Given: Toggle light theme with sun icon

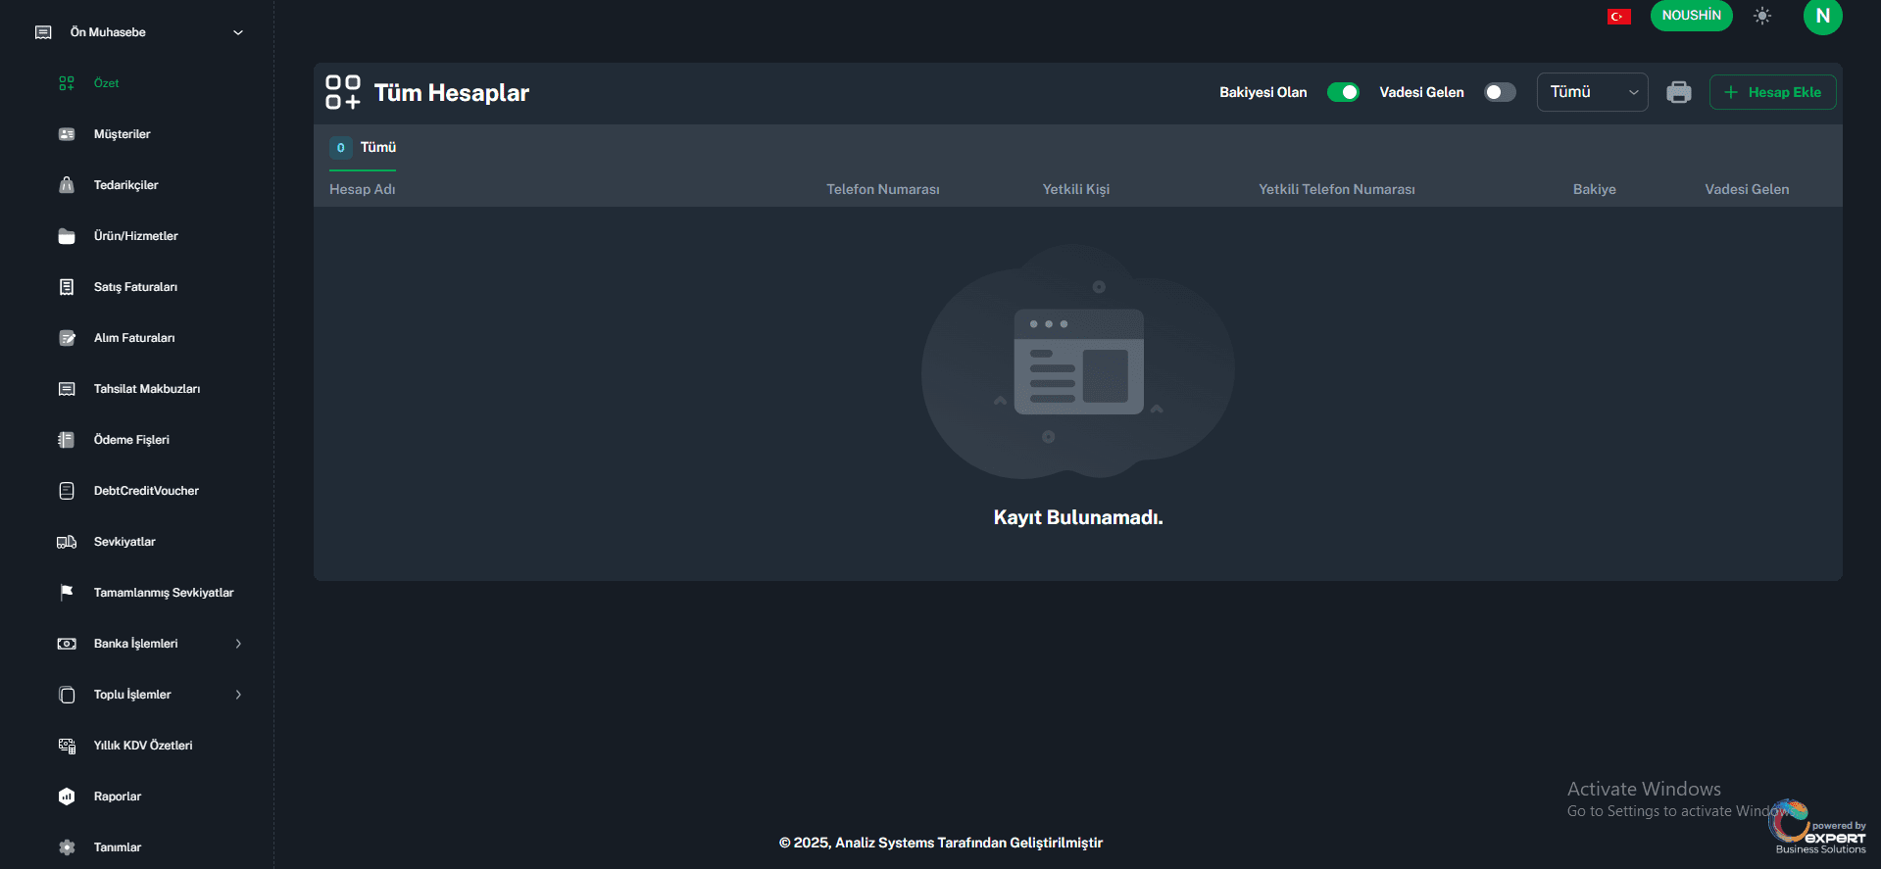Looking at the screenshot, I should pos(1761,17).
